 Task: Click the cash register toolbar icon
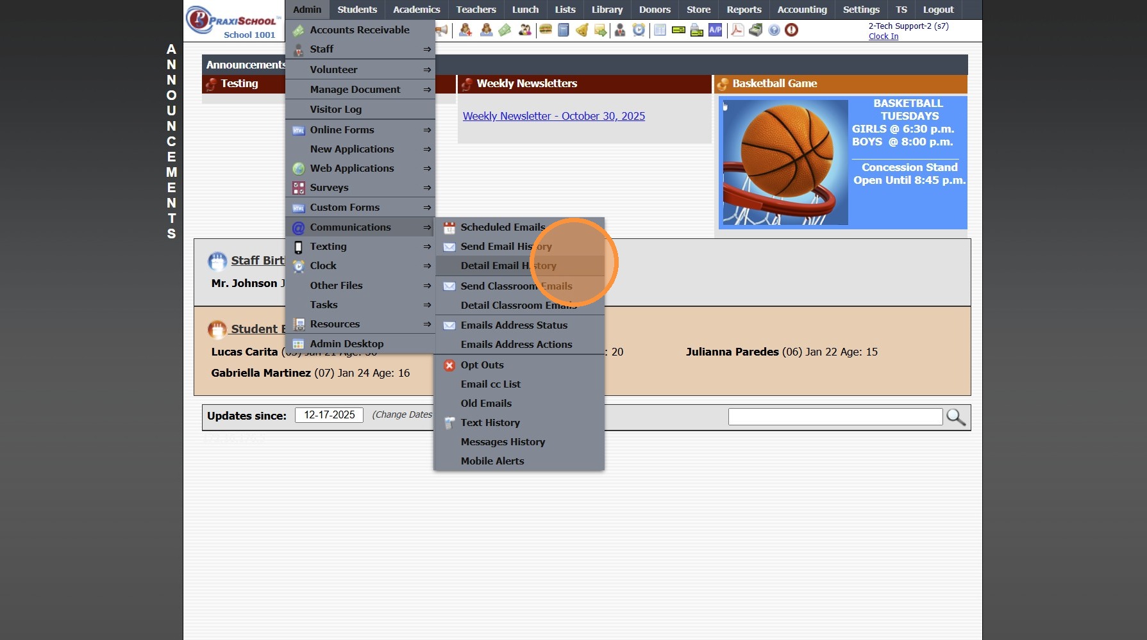(756, 30)
